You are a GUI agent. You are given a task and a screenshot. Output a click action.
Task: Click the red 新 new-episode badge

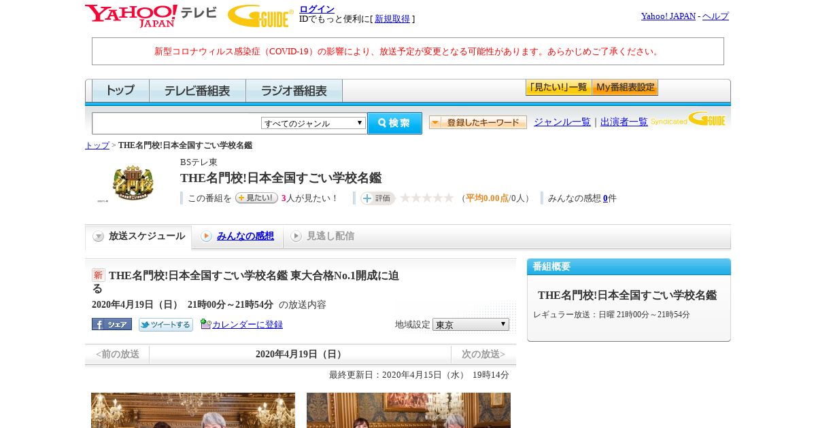tap(99, 275)
